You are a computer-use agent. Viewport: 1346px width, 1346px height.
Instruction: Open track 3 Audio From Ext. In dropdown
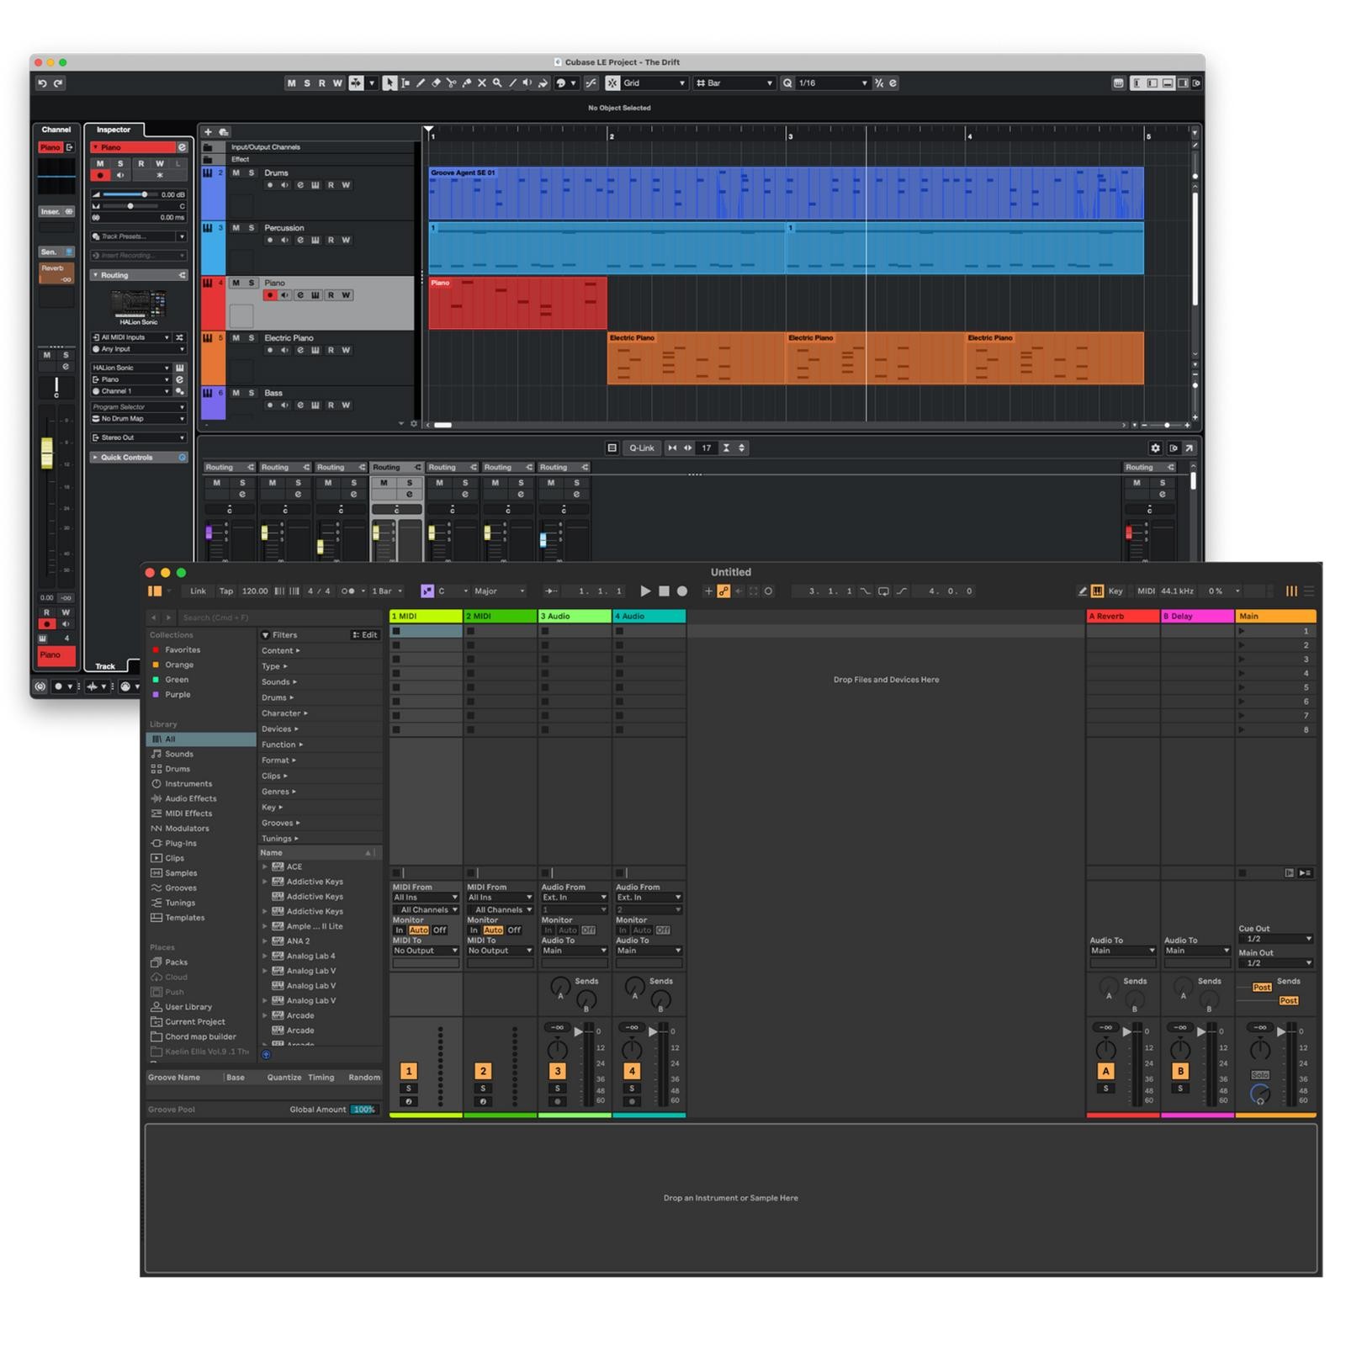coord(575,898)
